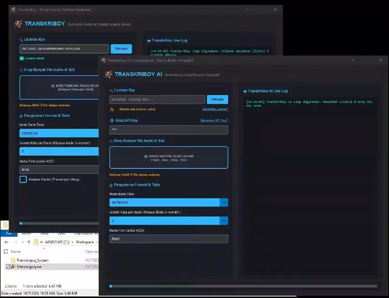Toggle Abaikan Cache checkbox
The height and width of the screenshot is (298, 389).
click(x=23, y=179)
